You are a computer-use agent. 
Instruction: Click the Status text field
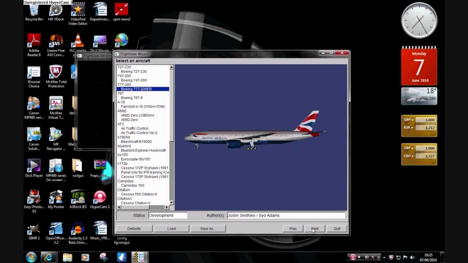click(x=168, y=216)
